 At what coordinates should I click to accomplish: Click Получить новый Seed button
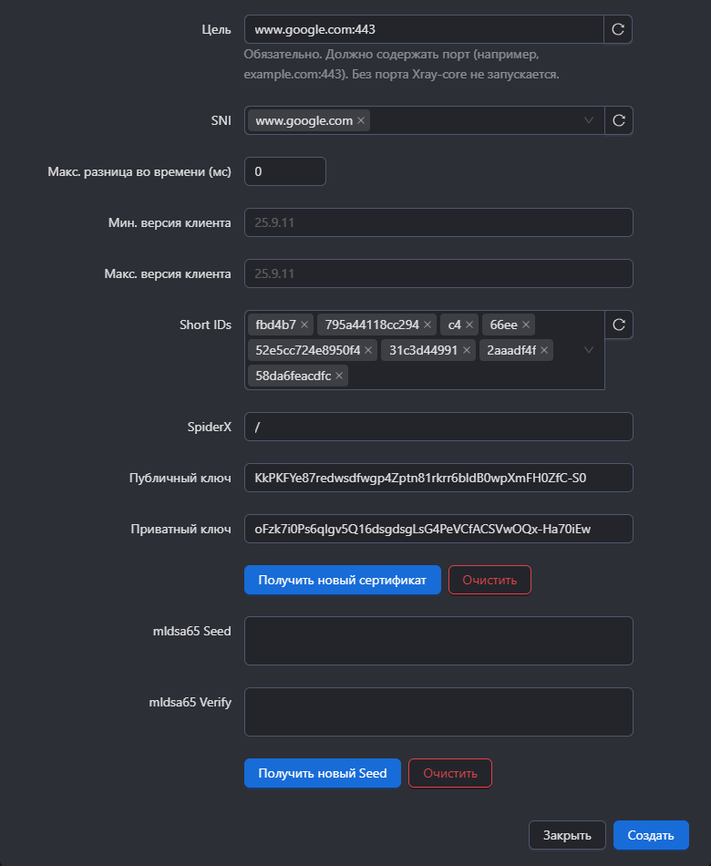tap(323, 773)
